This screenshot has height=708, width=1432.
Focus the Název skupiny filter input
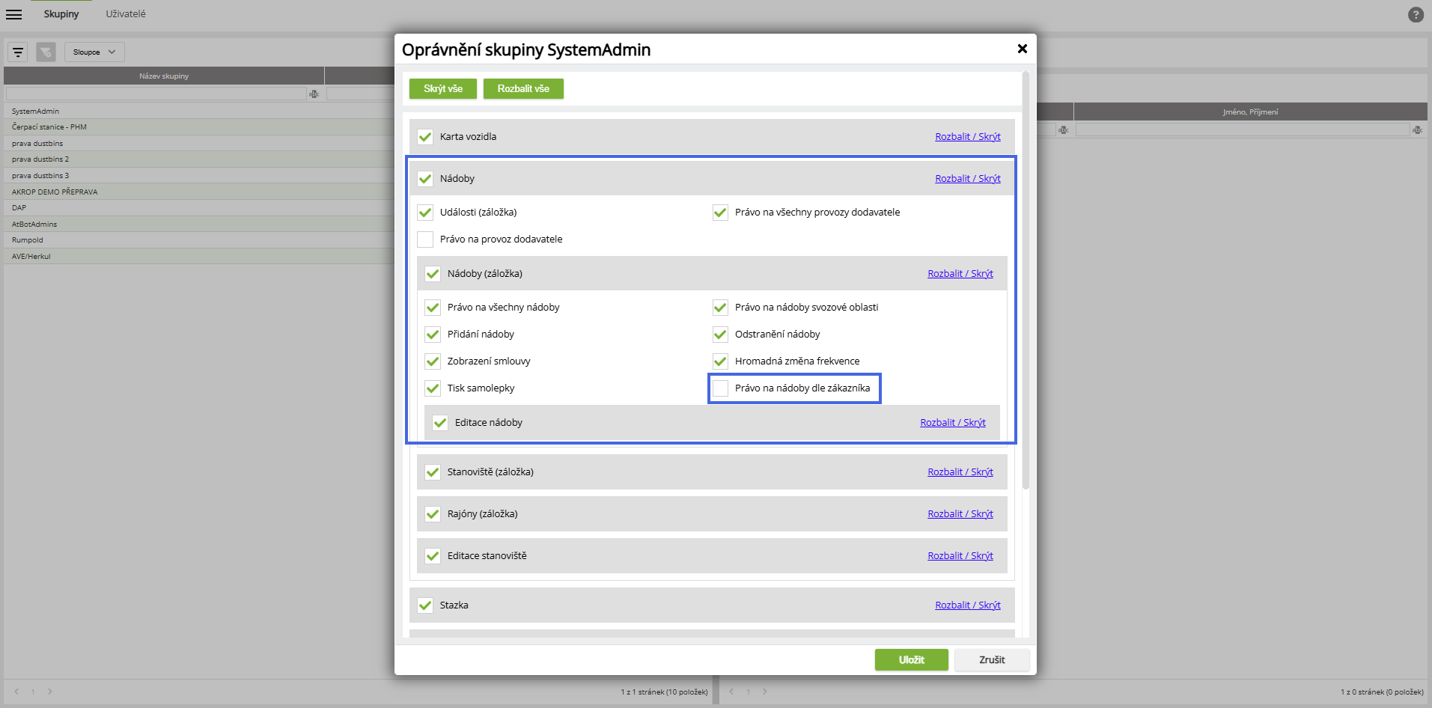(156, 94)
